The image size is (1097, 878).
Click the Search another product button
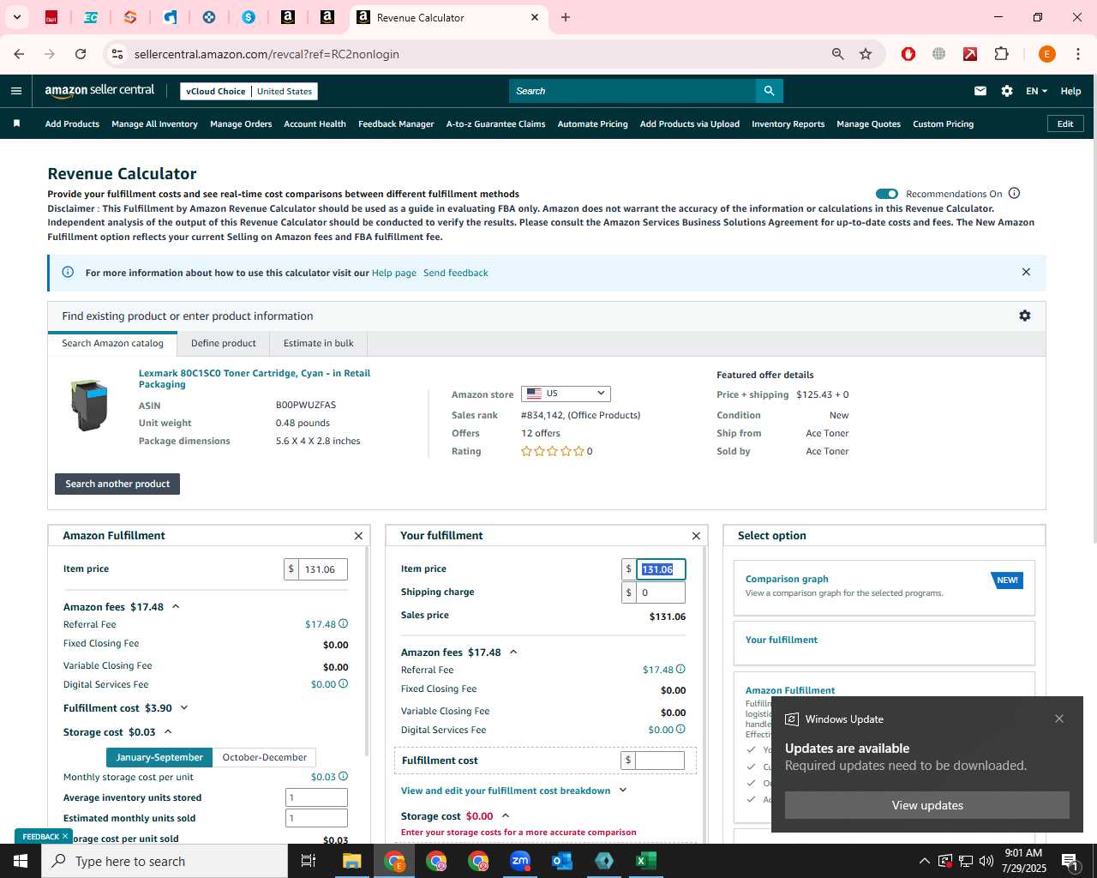pyautogui.click(x=117, y=484)
